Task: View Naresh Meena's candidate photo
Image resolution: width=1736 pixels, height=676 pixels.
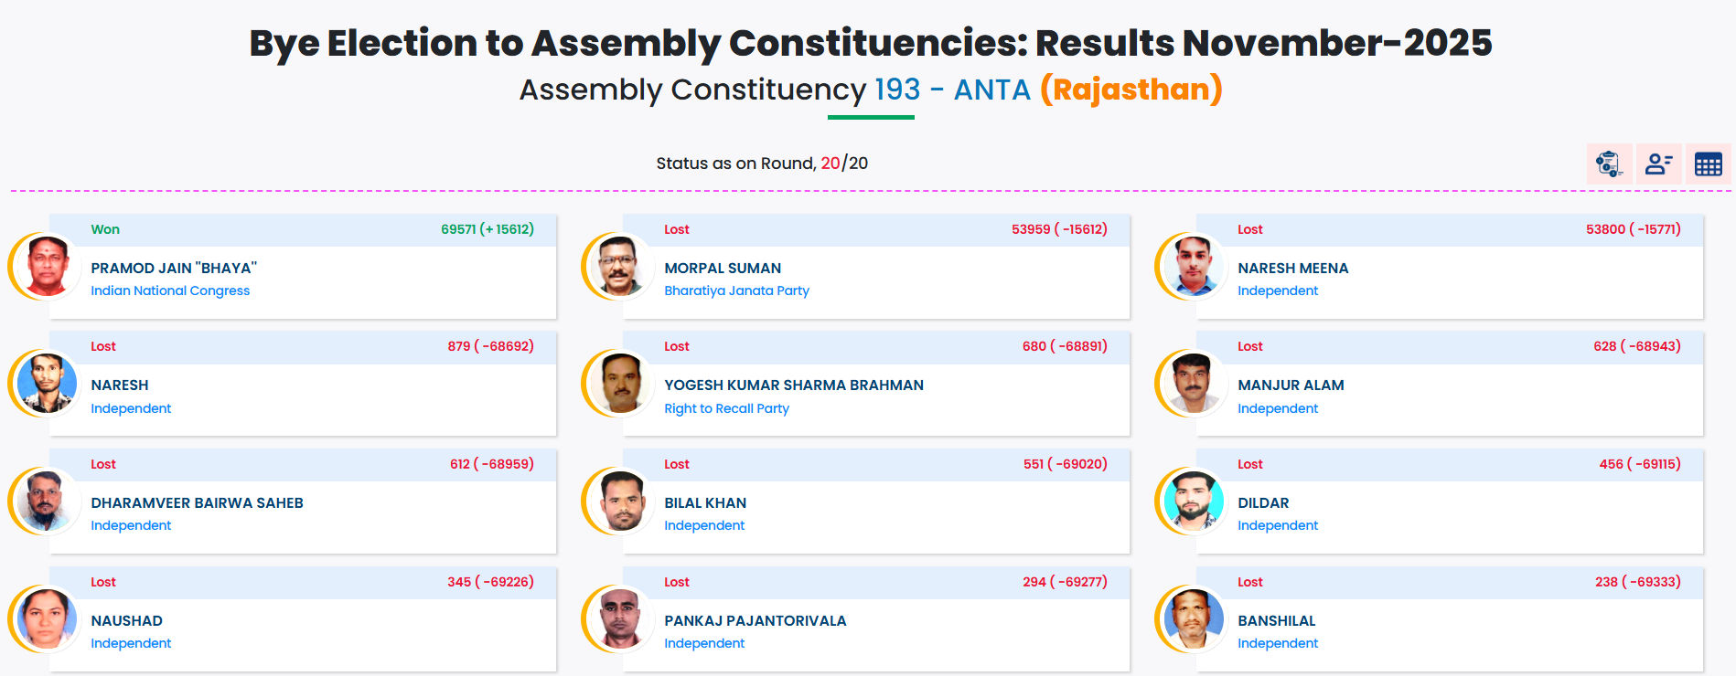Action: pos(1193,267)
